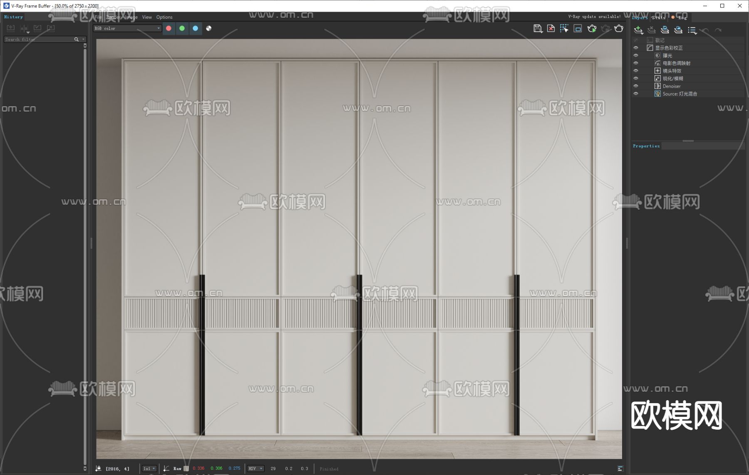The image size is (749, 475).
Task: Switch to mono alpha channel view
Action: (209, 29)
